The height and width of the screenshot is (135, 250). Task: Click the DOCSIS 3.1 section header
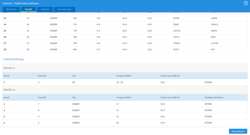click(x=10, y=68)
